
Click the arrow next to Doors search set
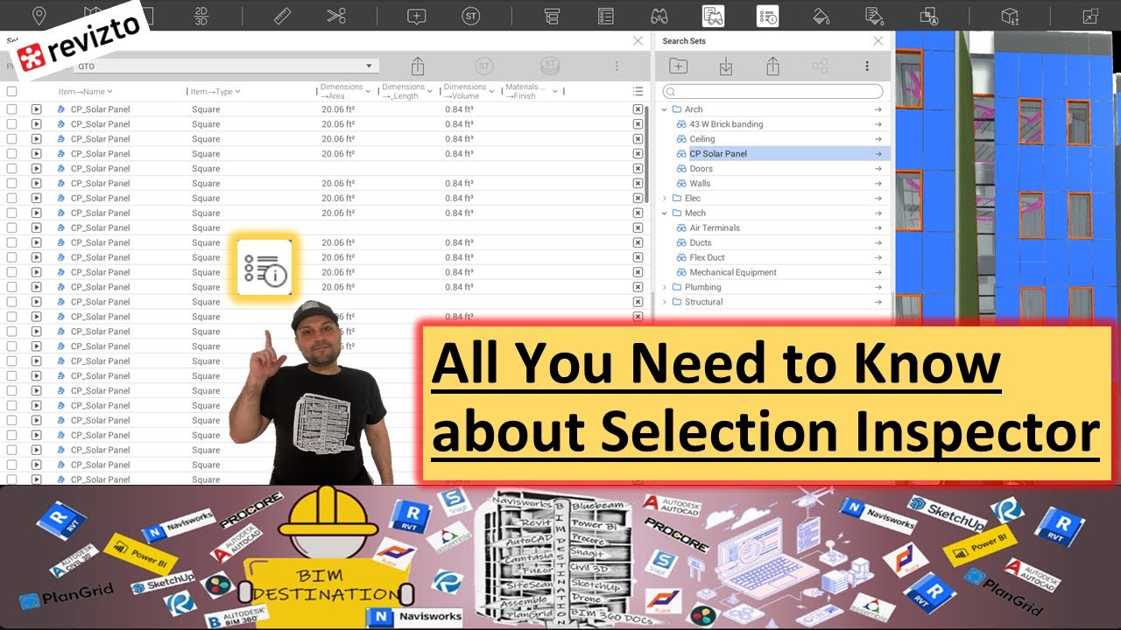[878, 169]
